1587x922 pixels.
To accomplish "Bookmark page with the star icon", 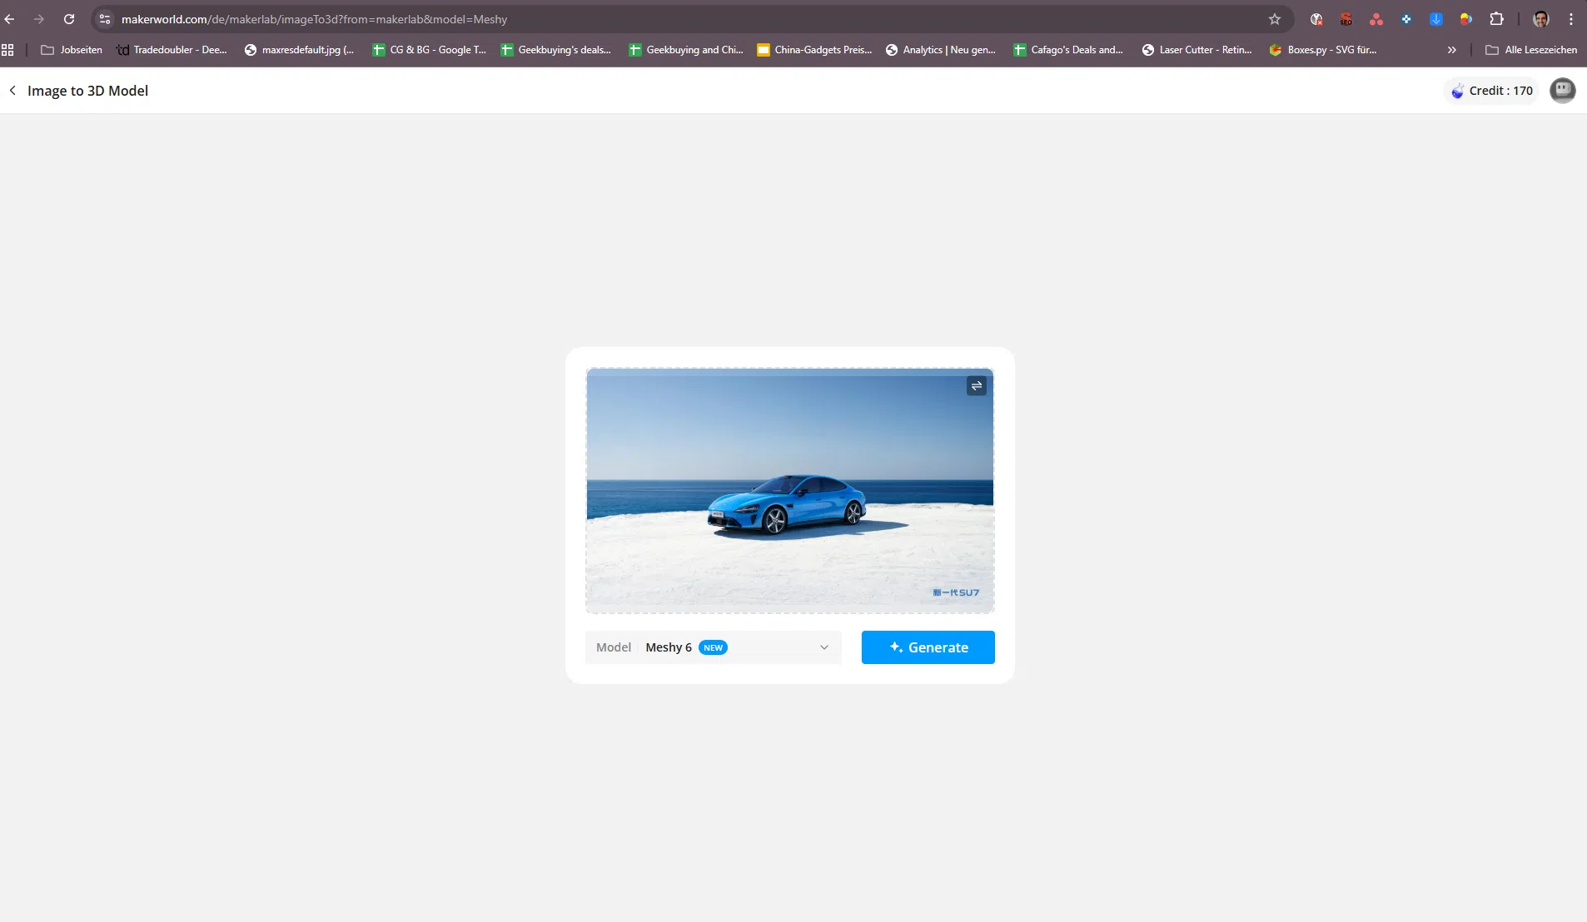I will (1274, 19).
